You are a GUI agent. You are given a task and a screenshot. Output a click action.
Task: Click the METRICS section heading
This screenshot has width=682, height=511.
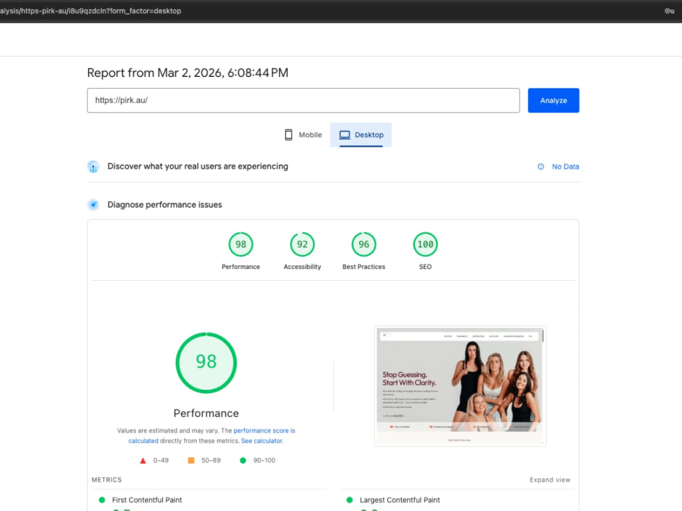[106, 480]
